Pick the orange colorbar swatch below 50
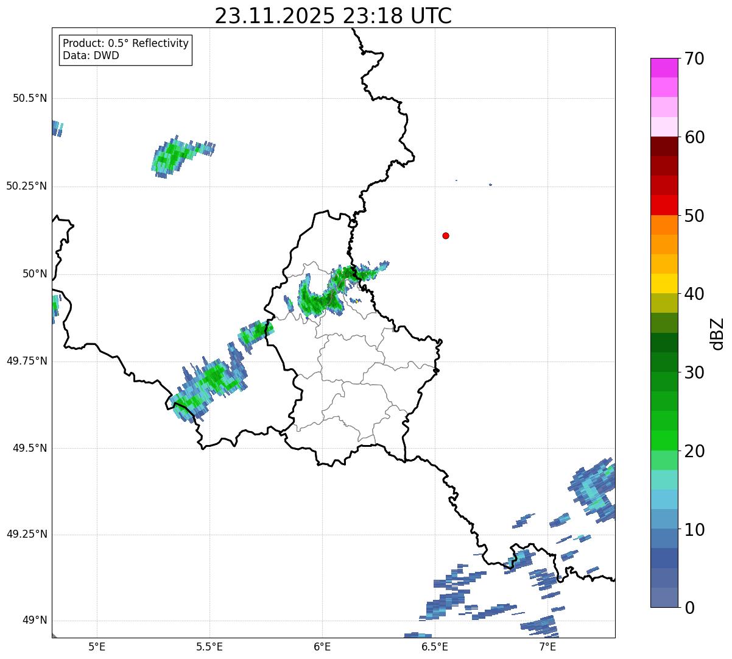The width and height of the screenshot is (732, 659). pyautogui.click(x=664, y=225)
